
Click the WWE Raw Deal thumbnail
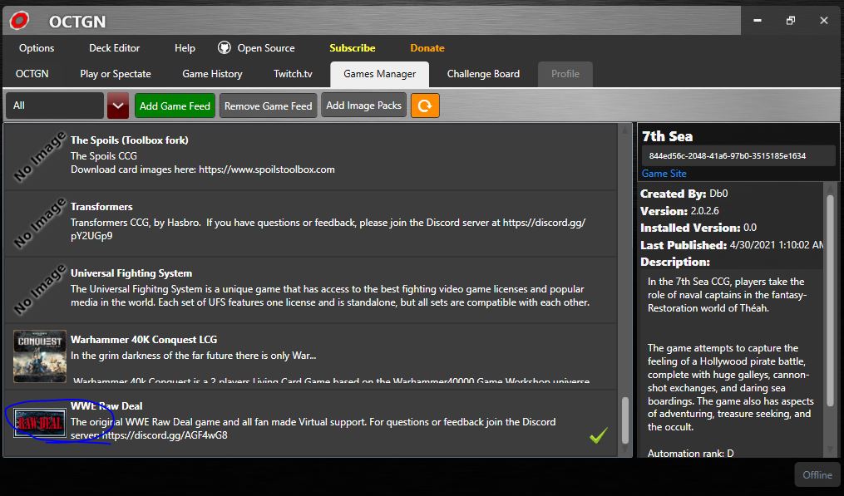[x=40, y=423]
